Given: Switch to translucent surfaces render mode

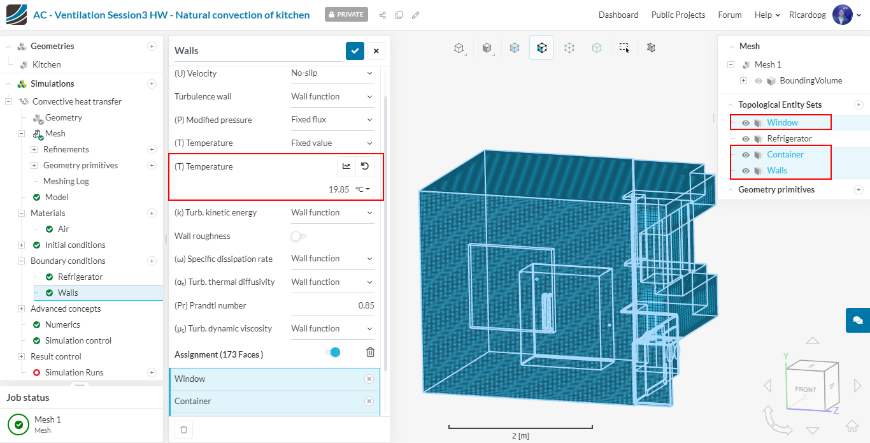Looking at the screenshot, I should (x=515, y=47).
